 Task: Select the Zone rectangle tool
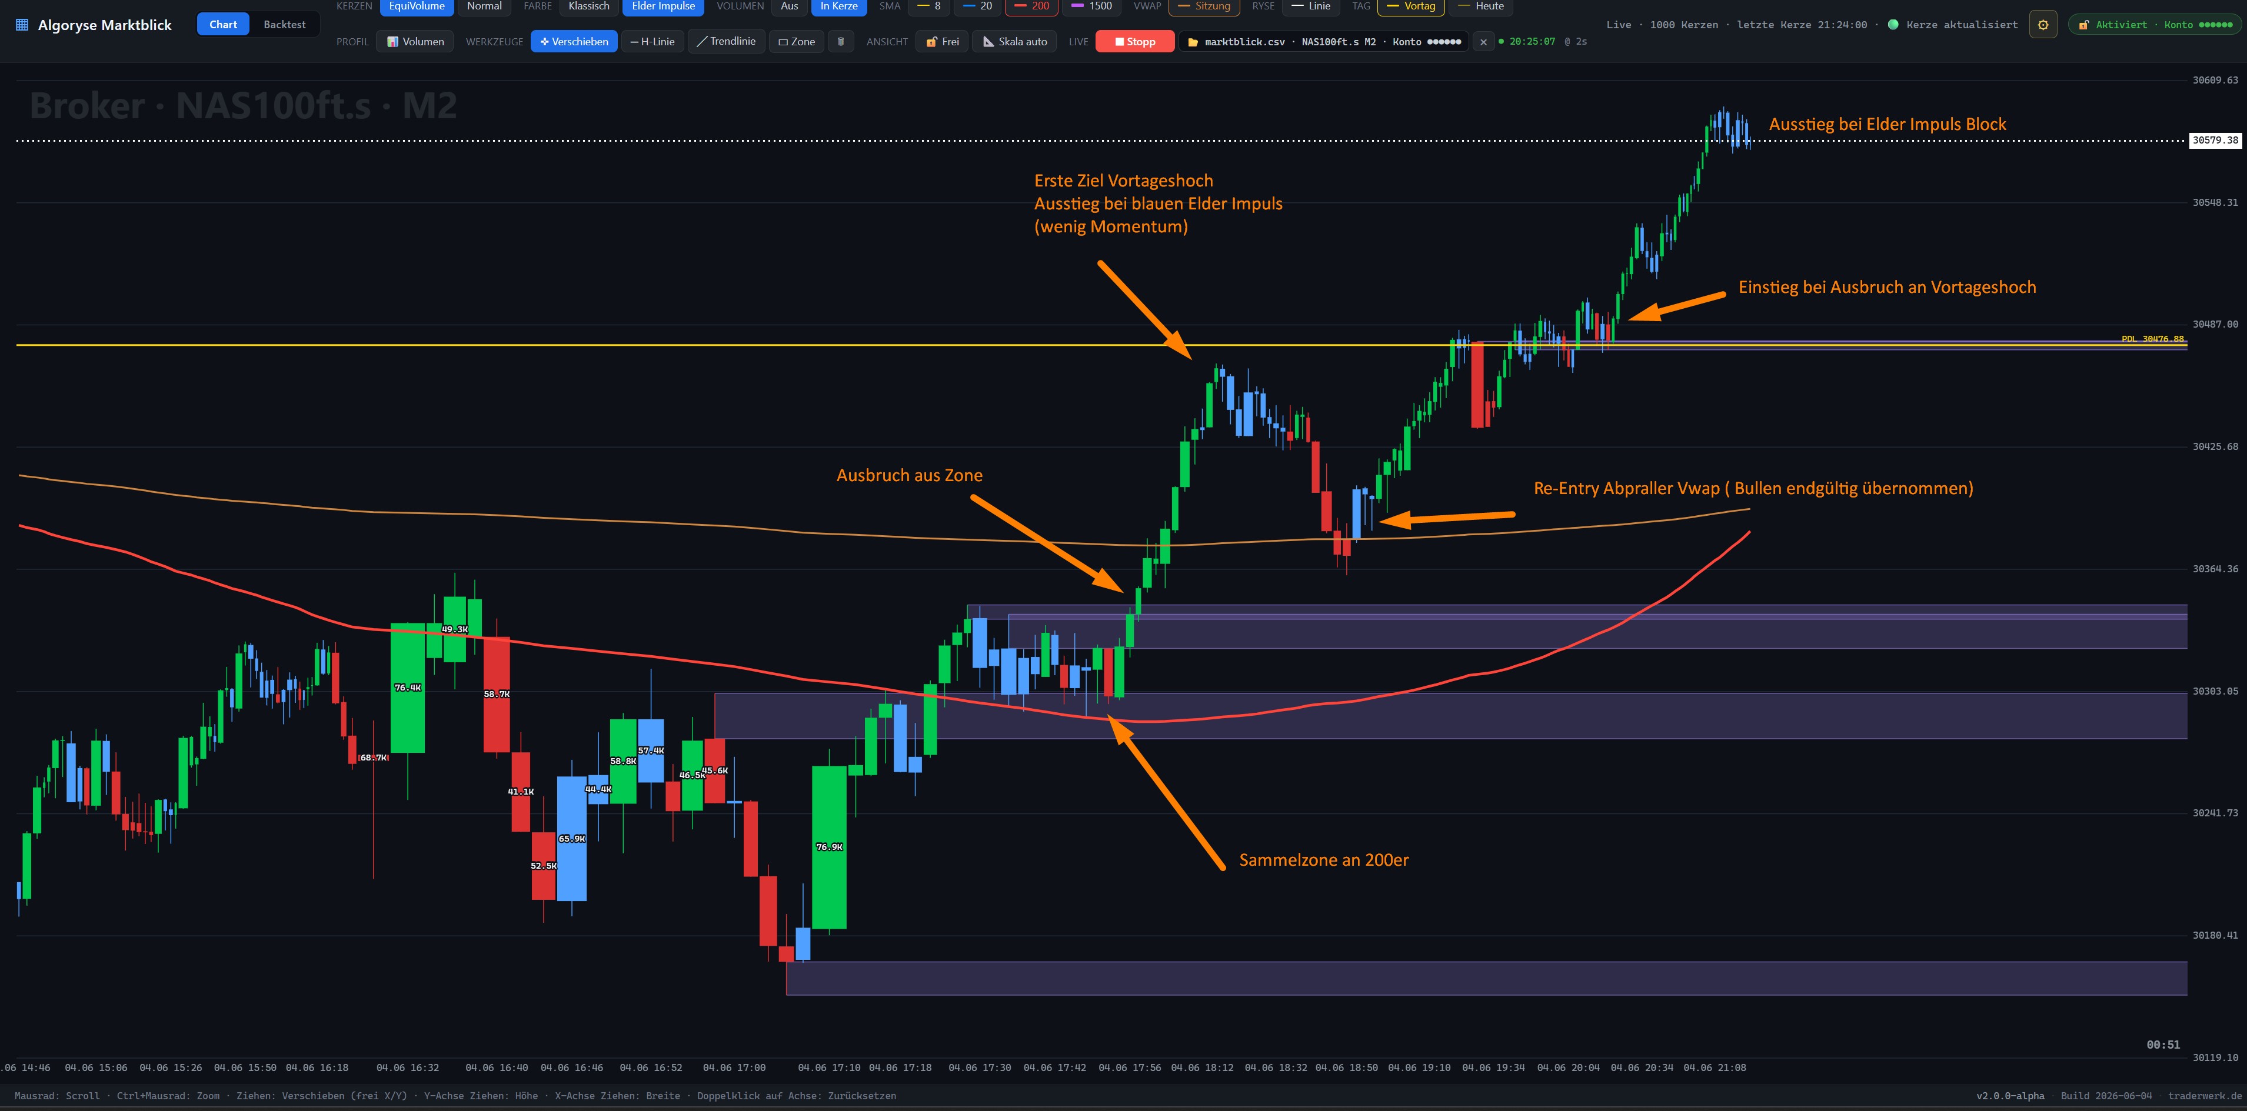[x=797, y=41]
